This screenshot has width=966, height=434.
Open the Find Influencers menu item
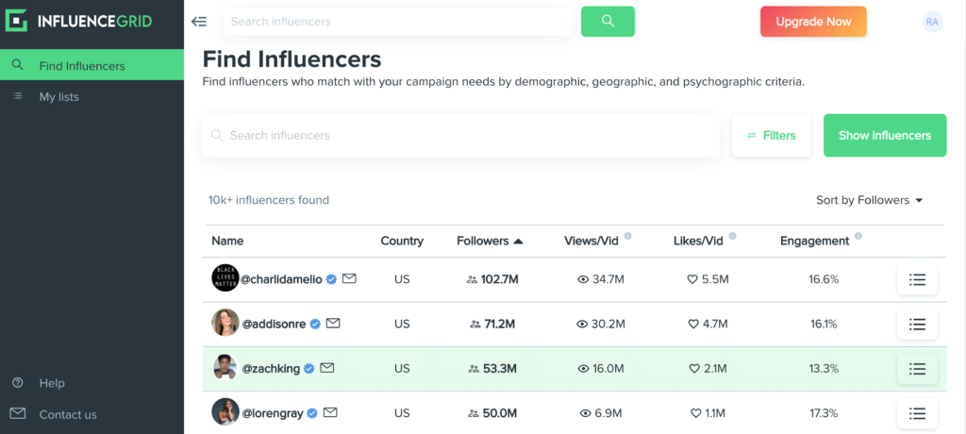92,65
